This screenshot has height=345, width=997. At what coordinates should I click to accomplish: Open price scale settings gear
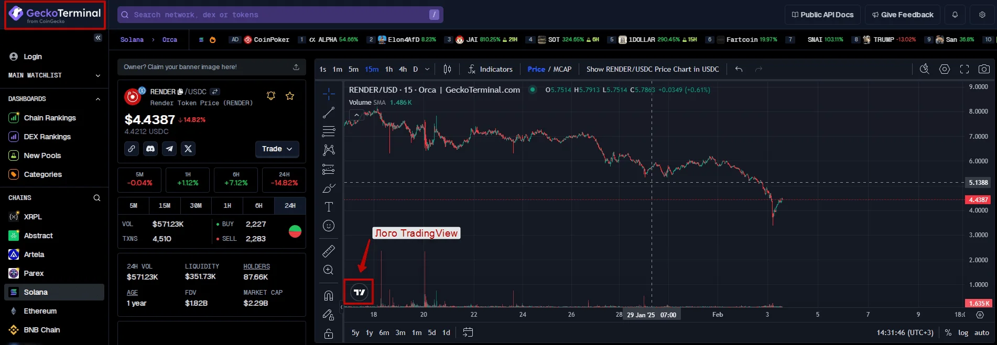[980, 315]
